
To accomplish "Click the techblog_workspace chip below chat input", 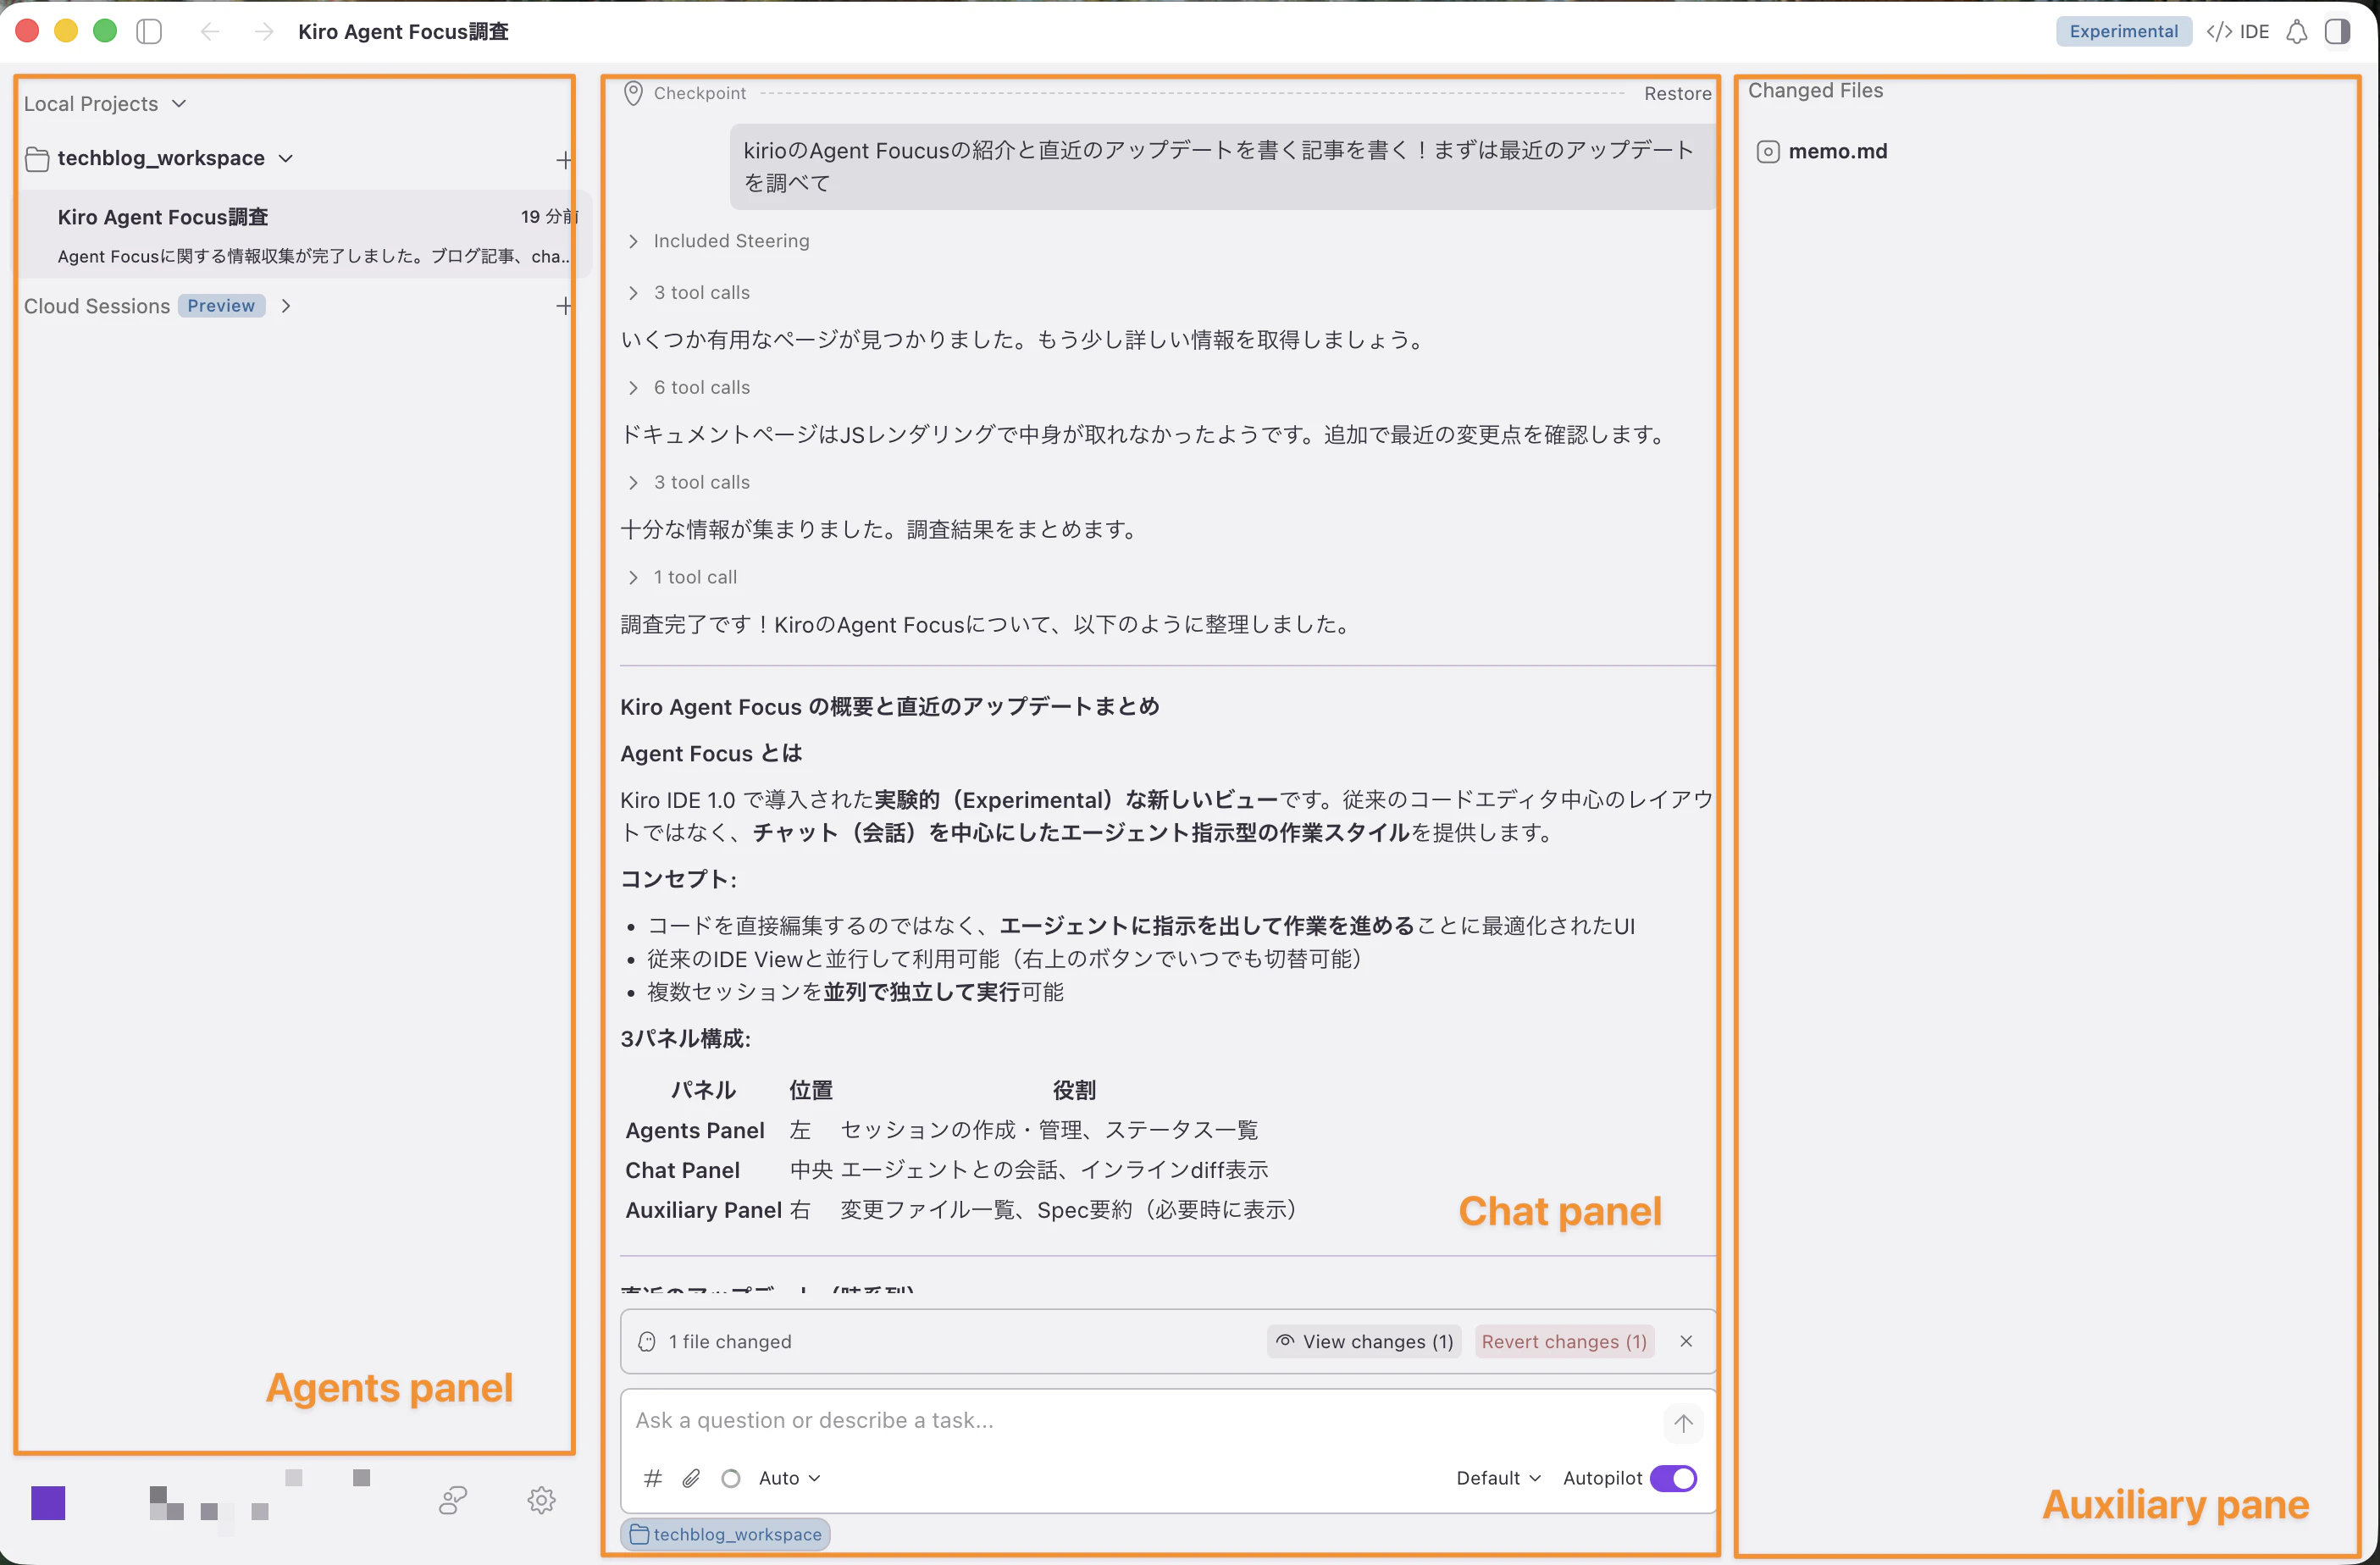I will pyautogui.click(x=725, y=1535).
